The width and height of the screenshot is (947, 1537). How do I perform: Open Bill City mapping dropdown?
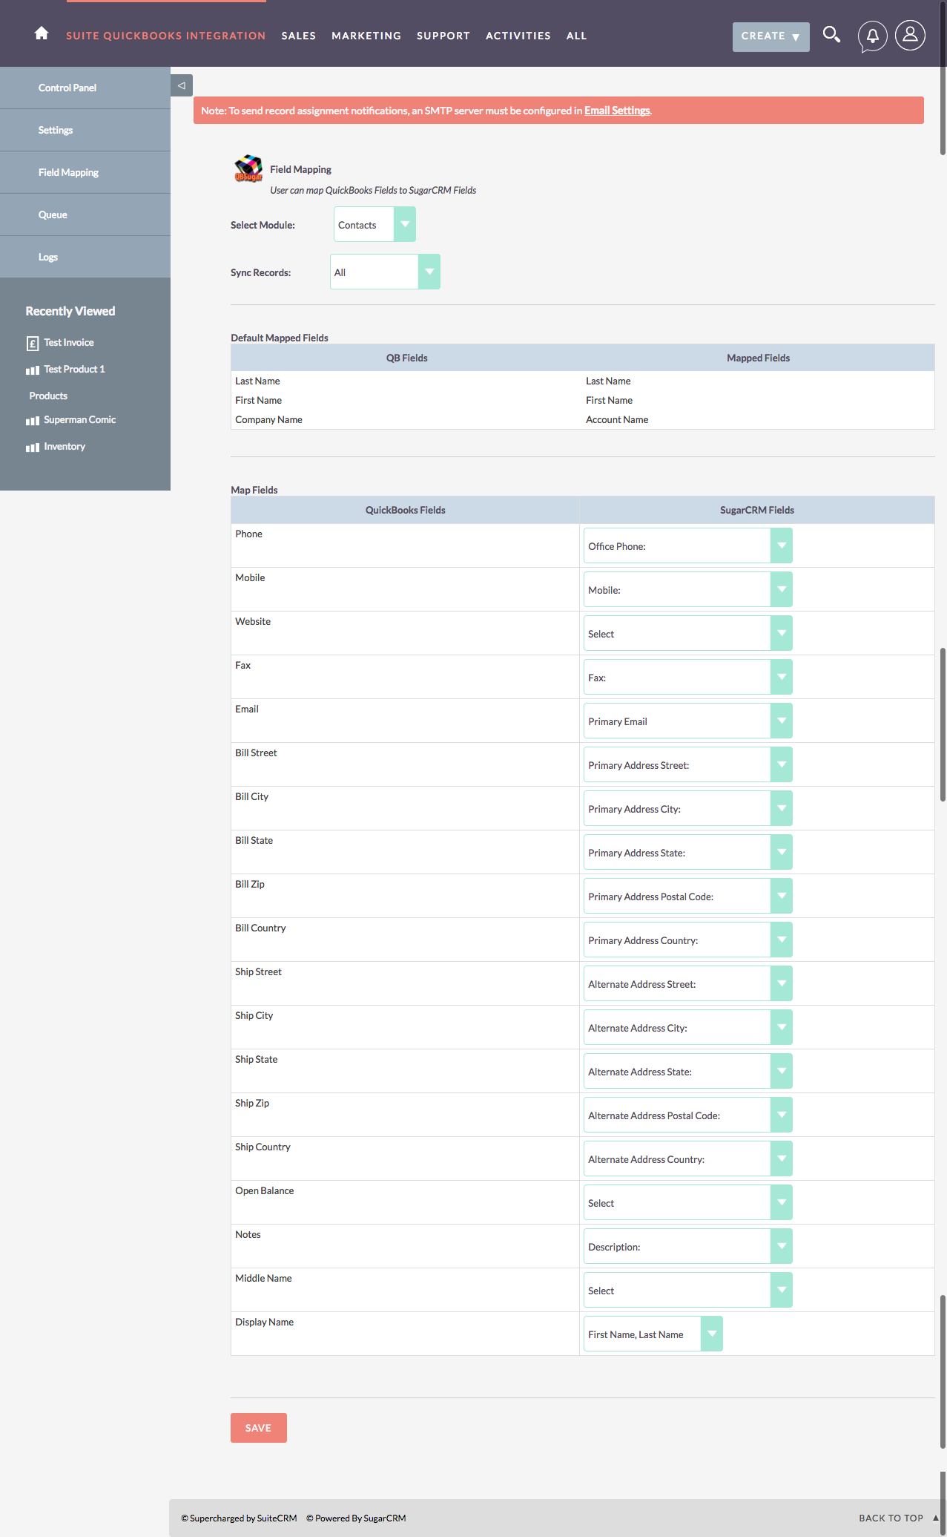[x=687, y=808]
